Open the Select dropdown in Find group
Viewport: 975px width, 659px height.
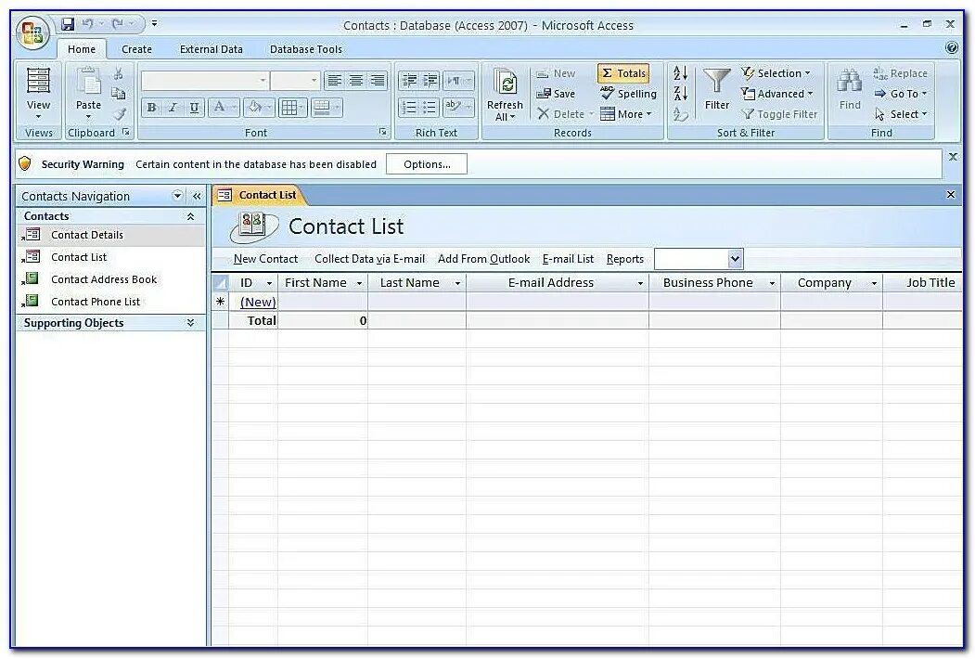coord(901,114)
